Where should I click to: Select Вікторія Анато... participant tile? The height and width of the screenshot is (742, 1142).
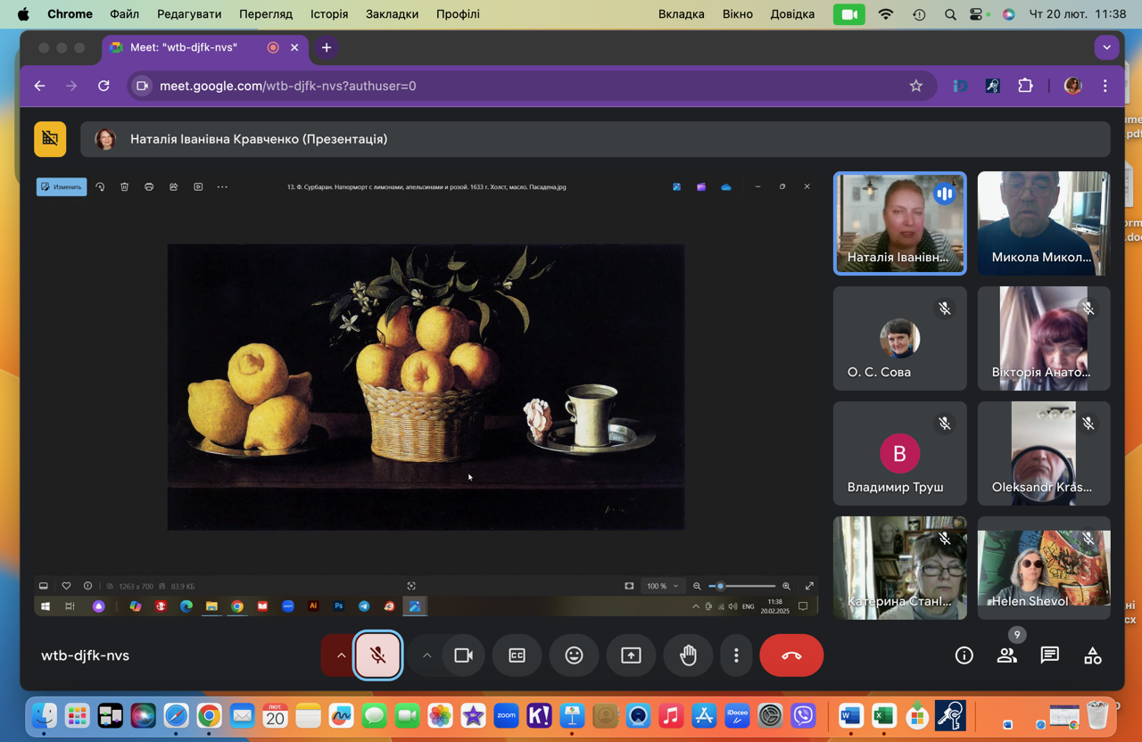1044,338
